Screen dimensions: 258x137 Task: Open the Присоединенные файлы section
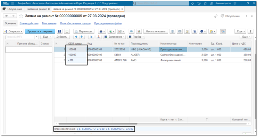[x=108, y=23]
